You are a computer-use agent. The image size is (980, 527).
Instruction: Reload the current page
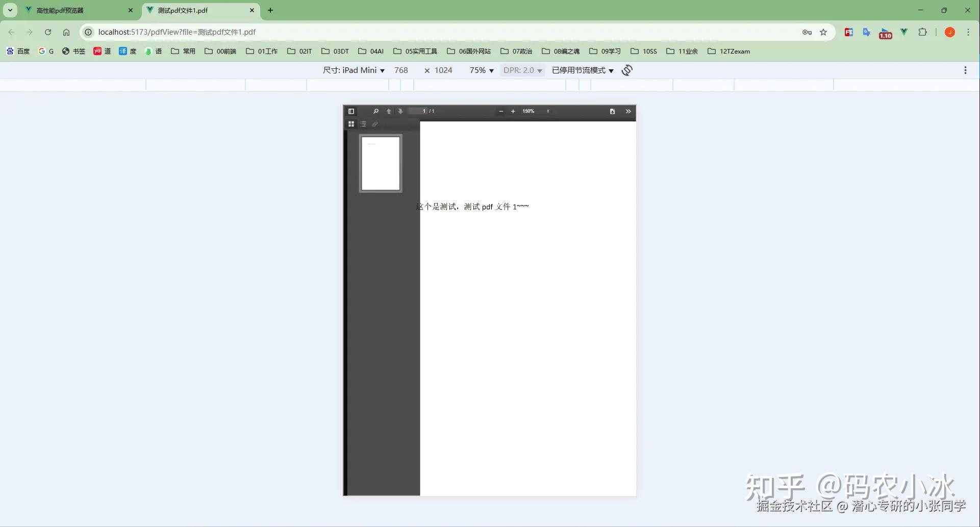[48, 32]
